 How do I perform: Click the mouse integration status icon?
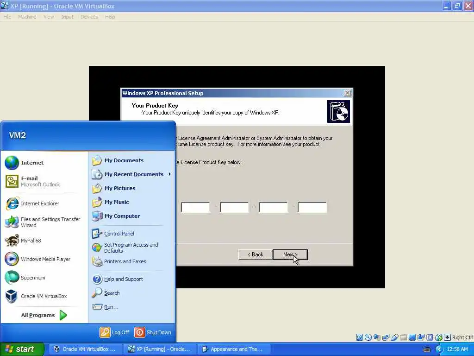point(439,337)
